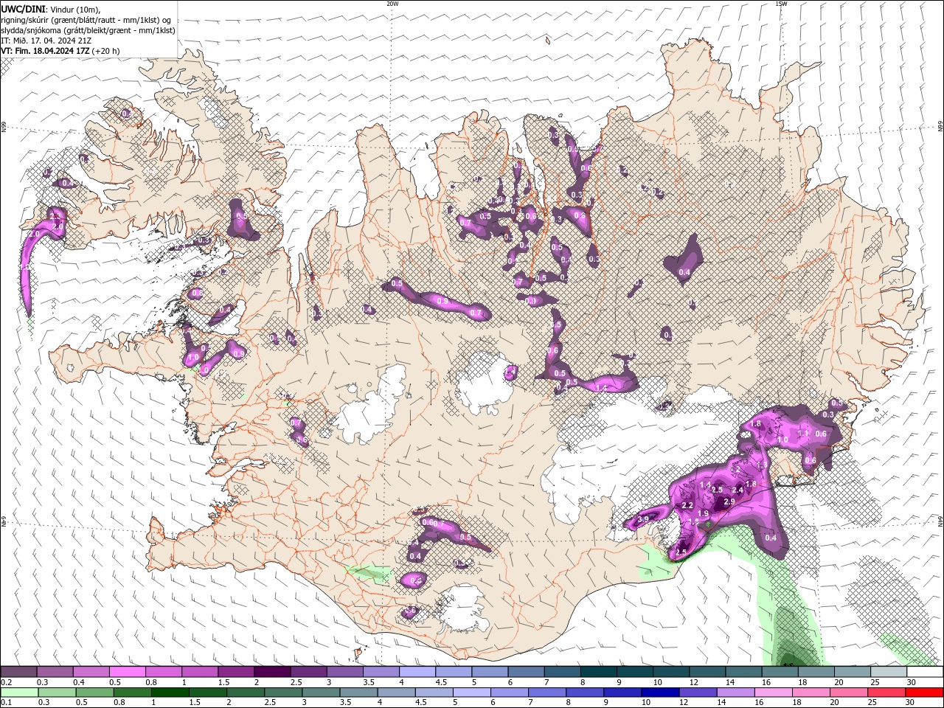Click the palest green 0.1 swatch in the lower scale
This screenshot has width=944, height=708.
coord(19,693)
